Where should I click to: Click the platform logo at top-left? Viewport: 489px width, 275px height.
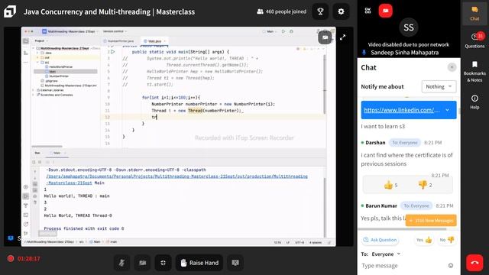coord(10,11)
